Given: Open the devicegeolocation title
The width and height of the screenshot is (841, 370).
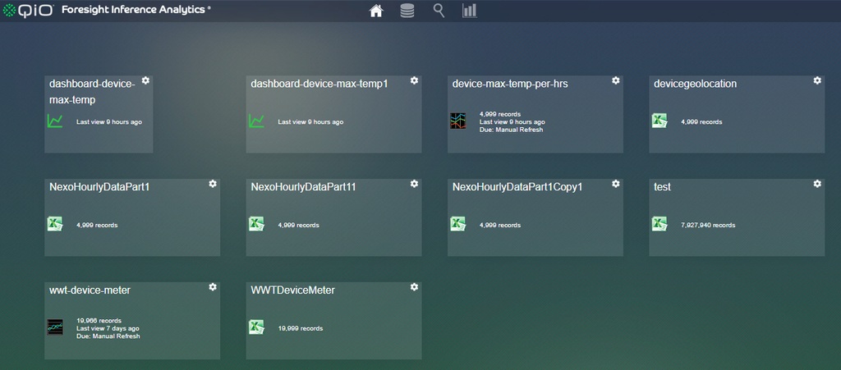Looking at the screenshot, I should coord(695,84).
